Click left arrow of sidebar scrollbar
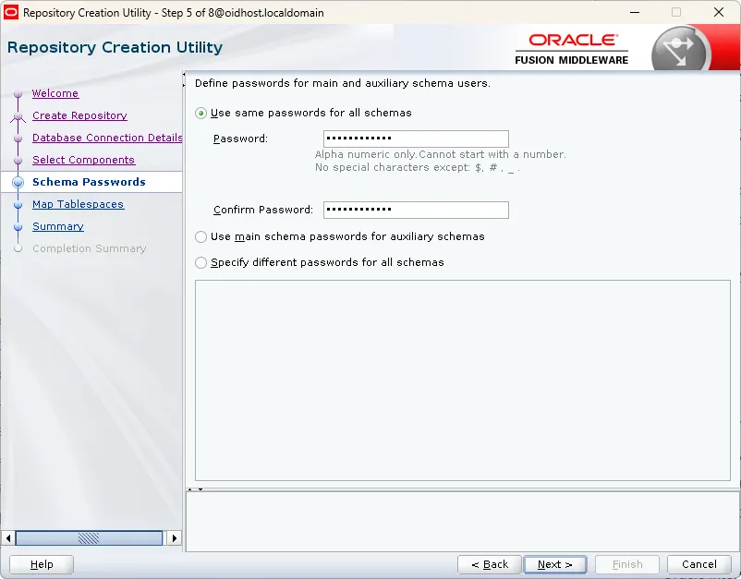Viewport: 741px width, 579px height. (x=8, y=538)
